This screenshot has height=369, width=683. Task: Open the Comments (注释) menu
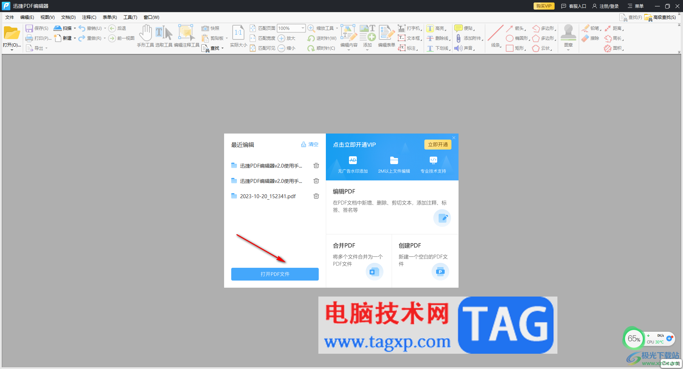[89, 17]
